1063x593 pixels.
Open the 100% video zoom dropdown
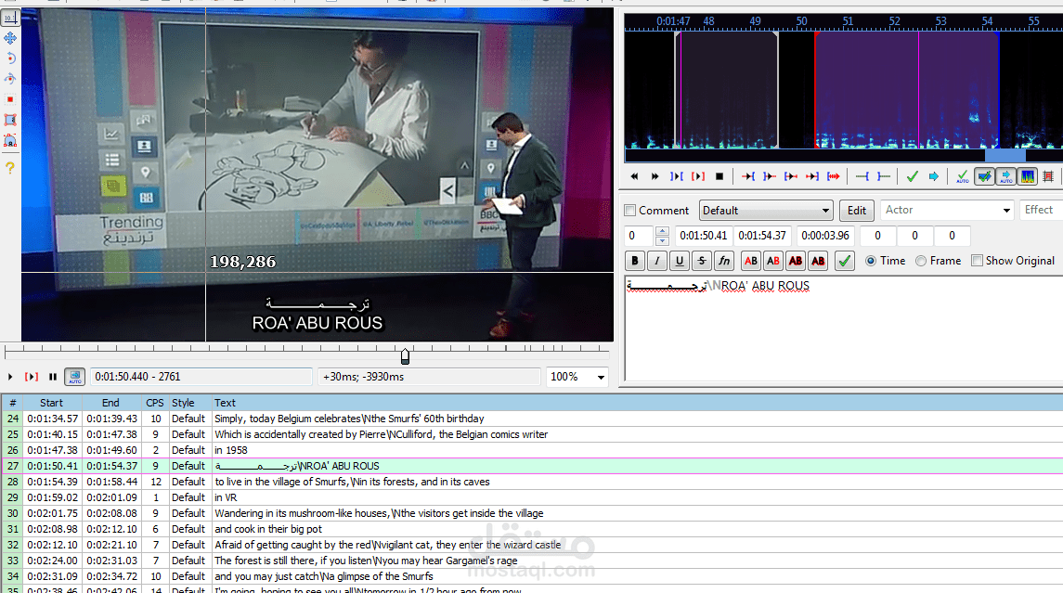pos(601,377)
